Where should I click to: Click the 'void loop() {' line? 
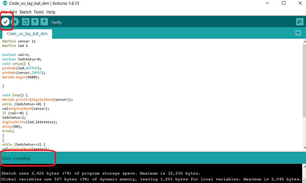15,95
